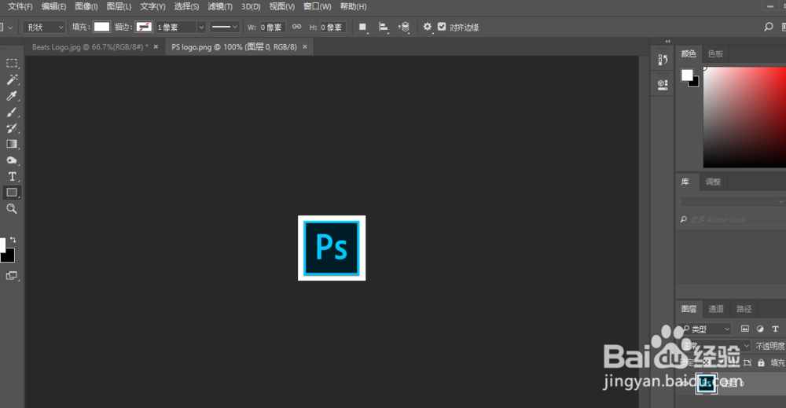Image resolution: width=786 pixels, height=408 pixels.
Task: Open the library selection dropdown
Action: [x=733, y=201]
